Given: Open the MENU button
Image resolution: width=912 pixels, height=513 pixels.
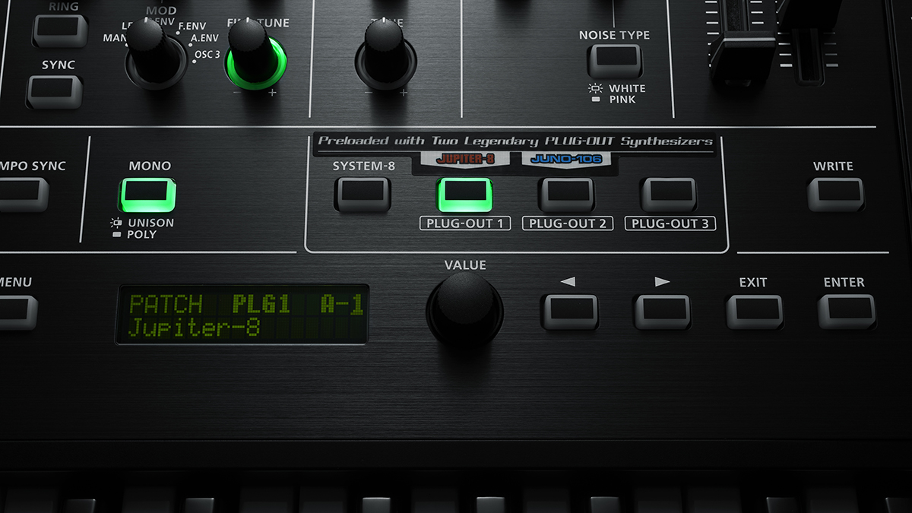Looking at the screenshot, I should tap(17, 312).
